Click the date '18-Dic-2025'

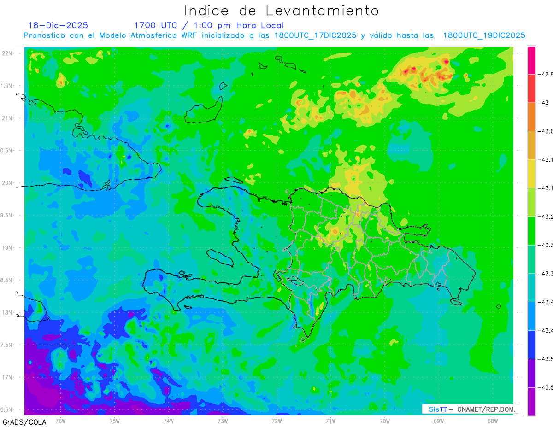tap(58, 25)
